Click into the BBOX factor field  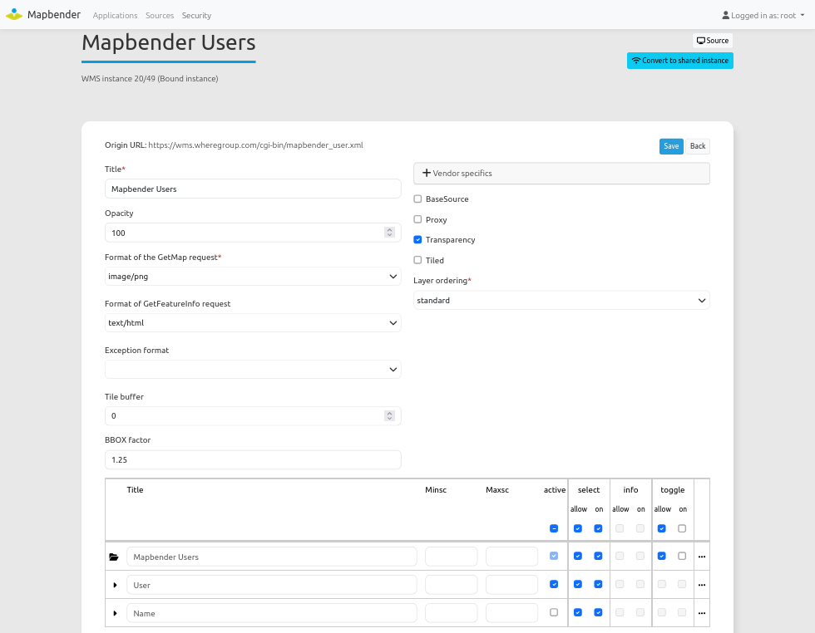(x=253, y=459)
